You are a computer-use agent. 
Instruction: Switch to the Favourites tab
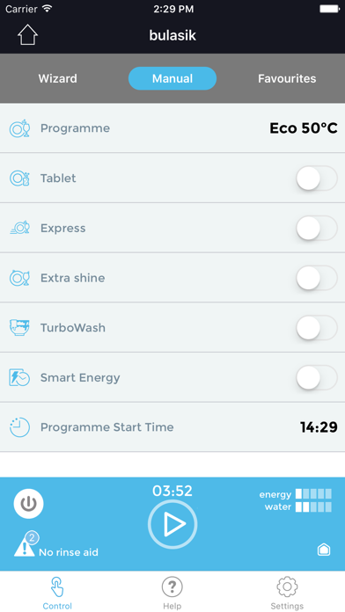click(x=287, y=78)
